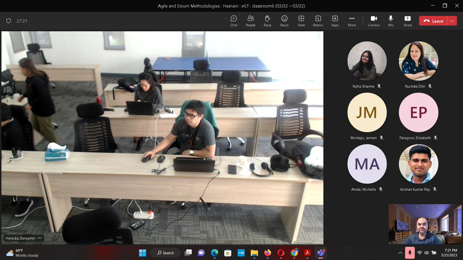The image size is (463, 260).
Task: Toggle the Camera on or off
Action: point(374,21)
